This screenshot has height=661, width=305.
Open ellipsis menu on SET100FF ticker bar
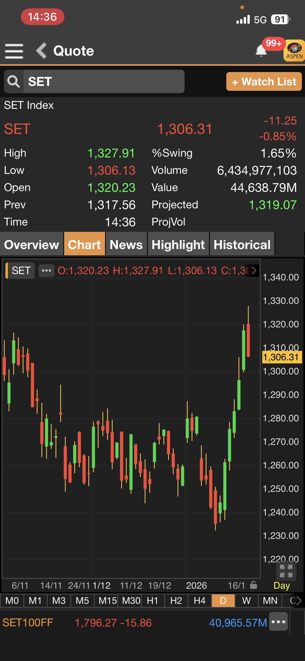click(x=278, y=622)
